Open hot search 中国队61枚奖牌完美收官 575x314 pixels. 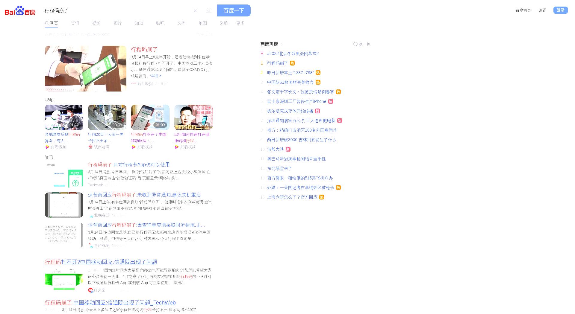point(290,83)
